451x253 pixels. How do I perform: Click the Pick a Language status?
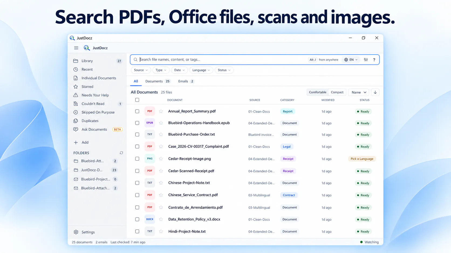(x=362, y=159)
